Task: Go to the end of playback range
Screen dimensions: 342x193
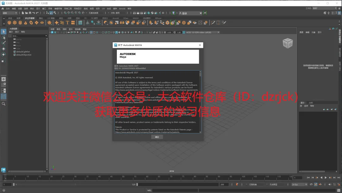Action: tap(339, 178)
